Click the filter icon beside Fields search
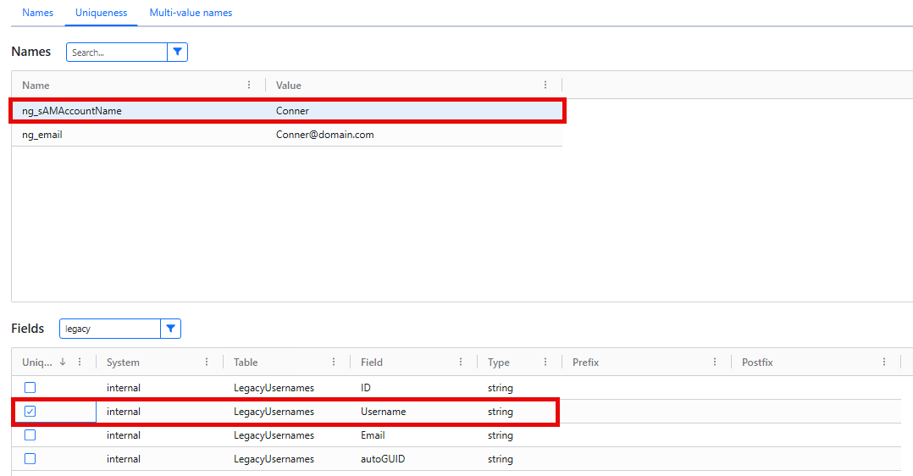The height and width of the screenshot is (476, 913). [x=170, y=329]
